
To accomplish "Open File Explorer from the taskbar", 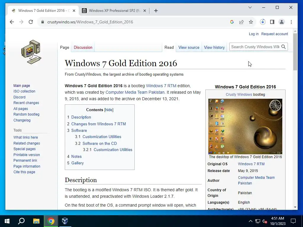I will click(x=36, y=221).
